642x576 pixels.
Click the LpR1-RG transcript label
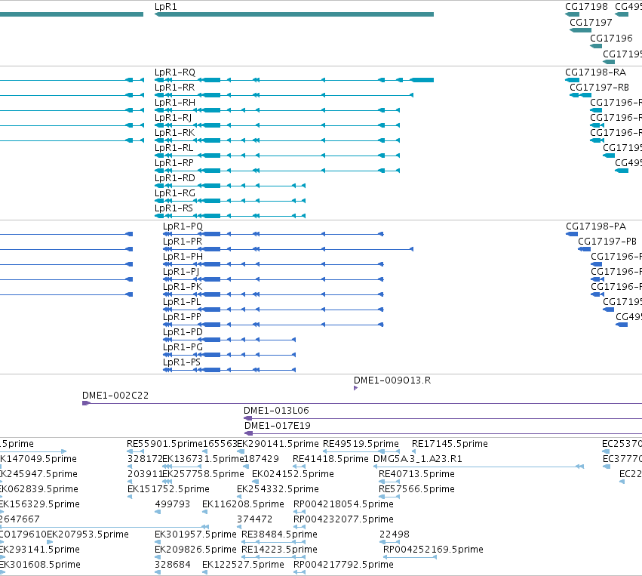(x=175, y=193)
